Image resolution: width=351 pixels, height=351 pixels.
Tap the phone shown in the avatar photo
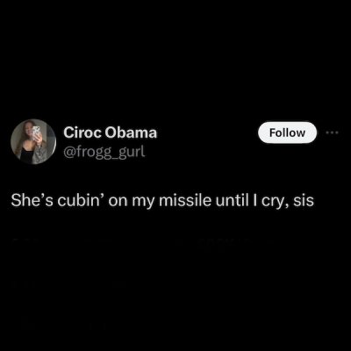pos(36,132)
